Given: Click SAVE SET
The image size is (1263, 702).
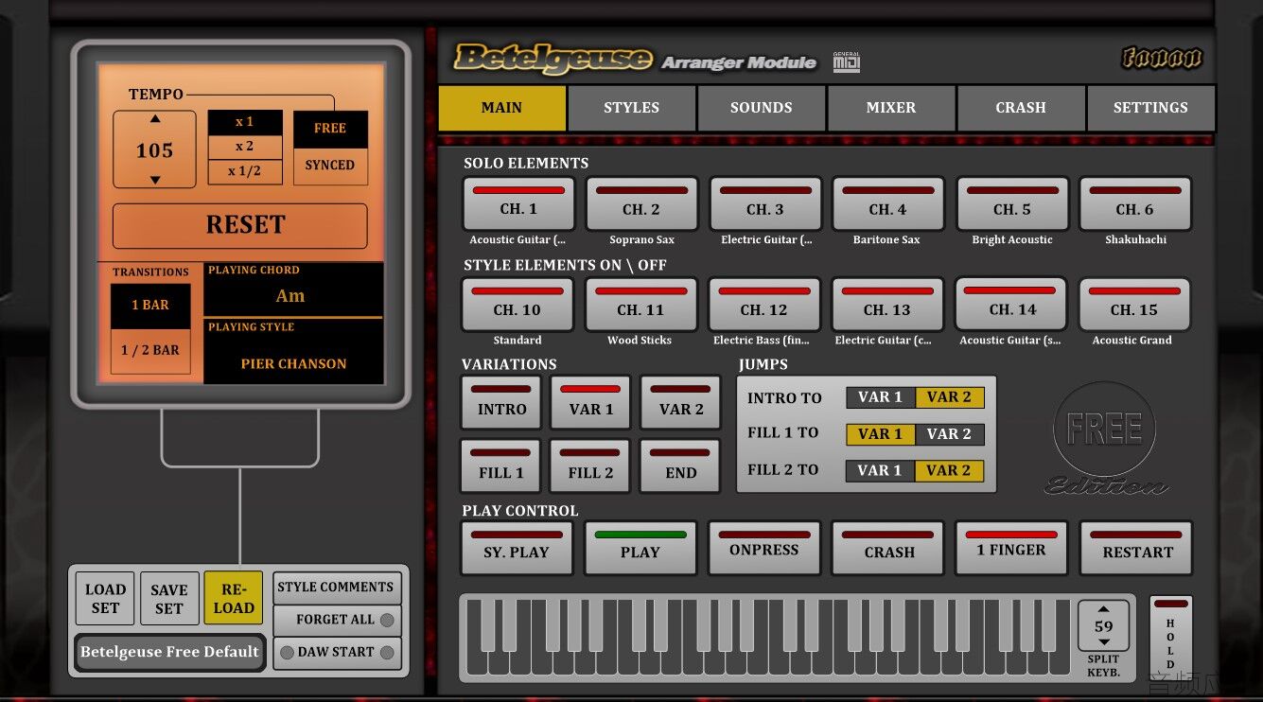Looking at the screenshot, I should (169, 599).
